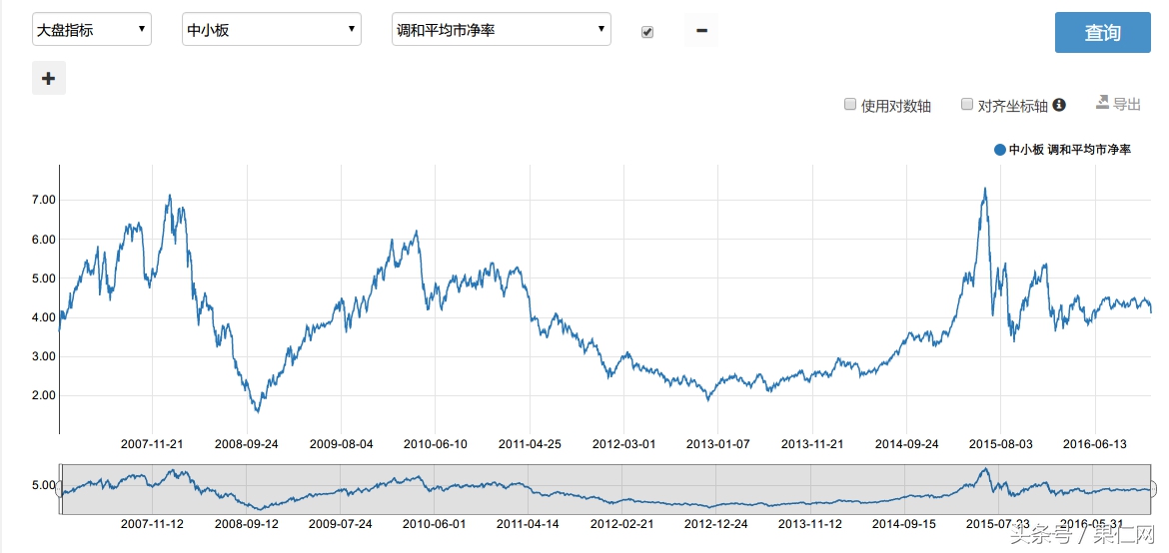The image size is (1169, 553).
Task: Click the chart line trough near 2013-01-07
Action: [x=708, y=399]
